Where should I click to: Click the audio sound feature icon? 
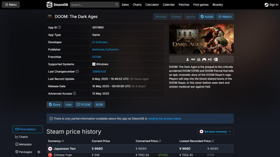pyautogui.click(x=210, y=59)
